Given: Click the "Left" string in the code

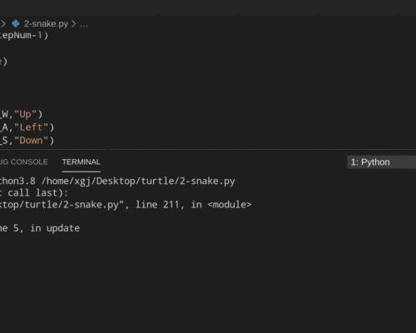Looking at the screenshot, I should [31, 127].
